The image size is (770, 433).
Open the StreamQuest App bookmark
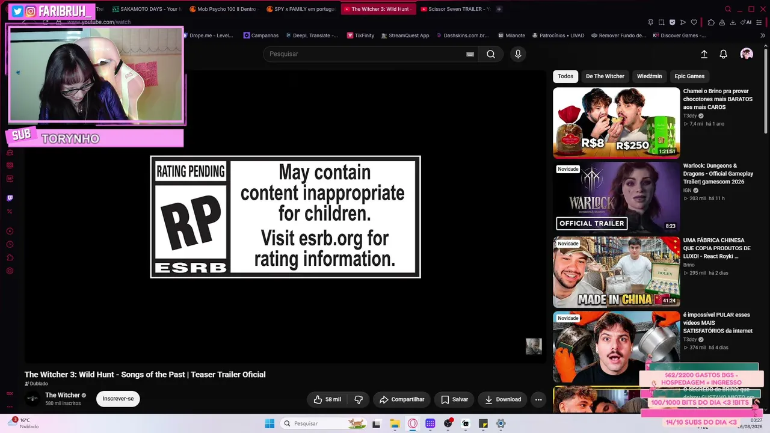[x=405, y=35]
